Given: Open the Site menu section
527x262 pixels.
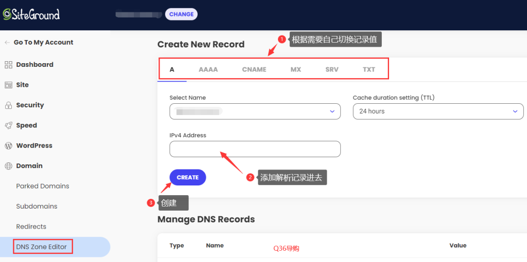Looking at the screenshot, I should coord(22,85).
